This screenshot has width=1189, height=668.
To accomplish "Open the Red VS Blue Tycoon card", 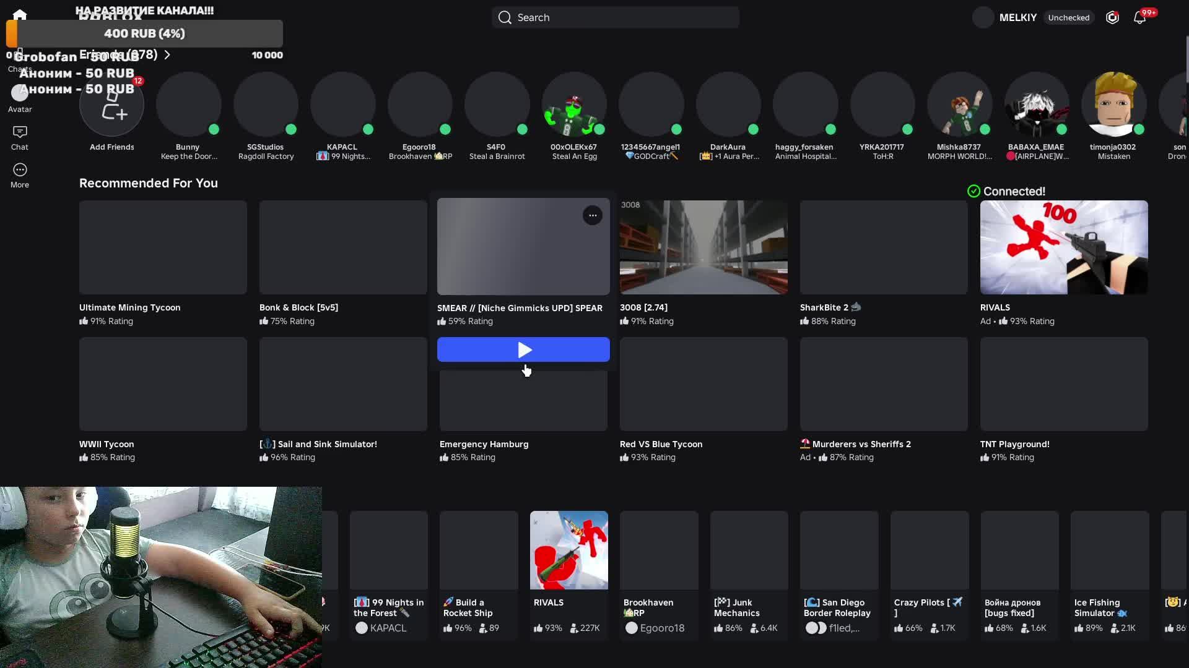I will pos(703,400).
